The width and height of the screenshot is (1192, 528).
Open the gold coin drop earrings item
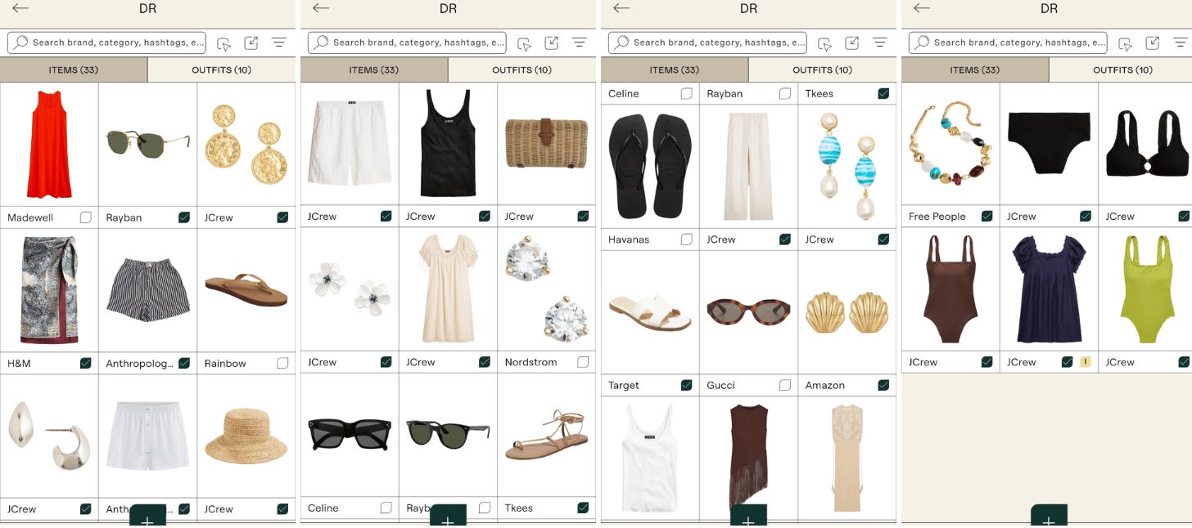click(x=246, y=145)
